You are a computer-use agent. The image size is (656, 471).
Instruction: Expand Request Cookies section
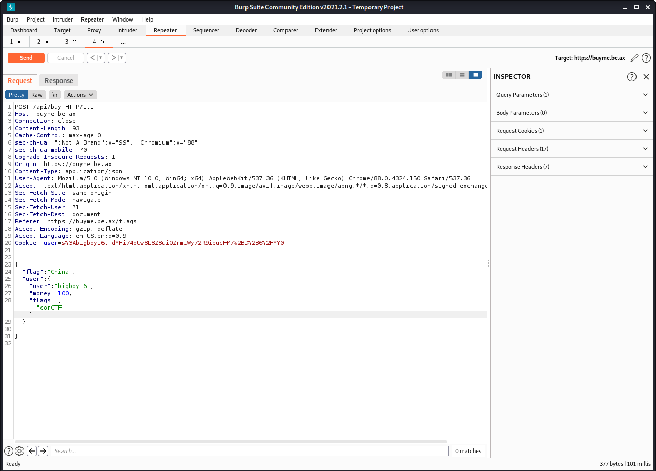point(572,131)
